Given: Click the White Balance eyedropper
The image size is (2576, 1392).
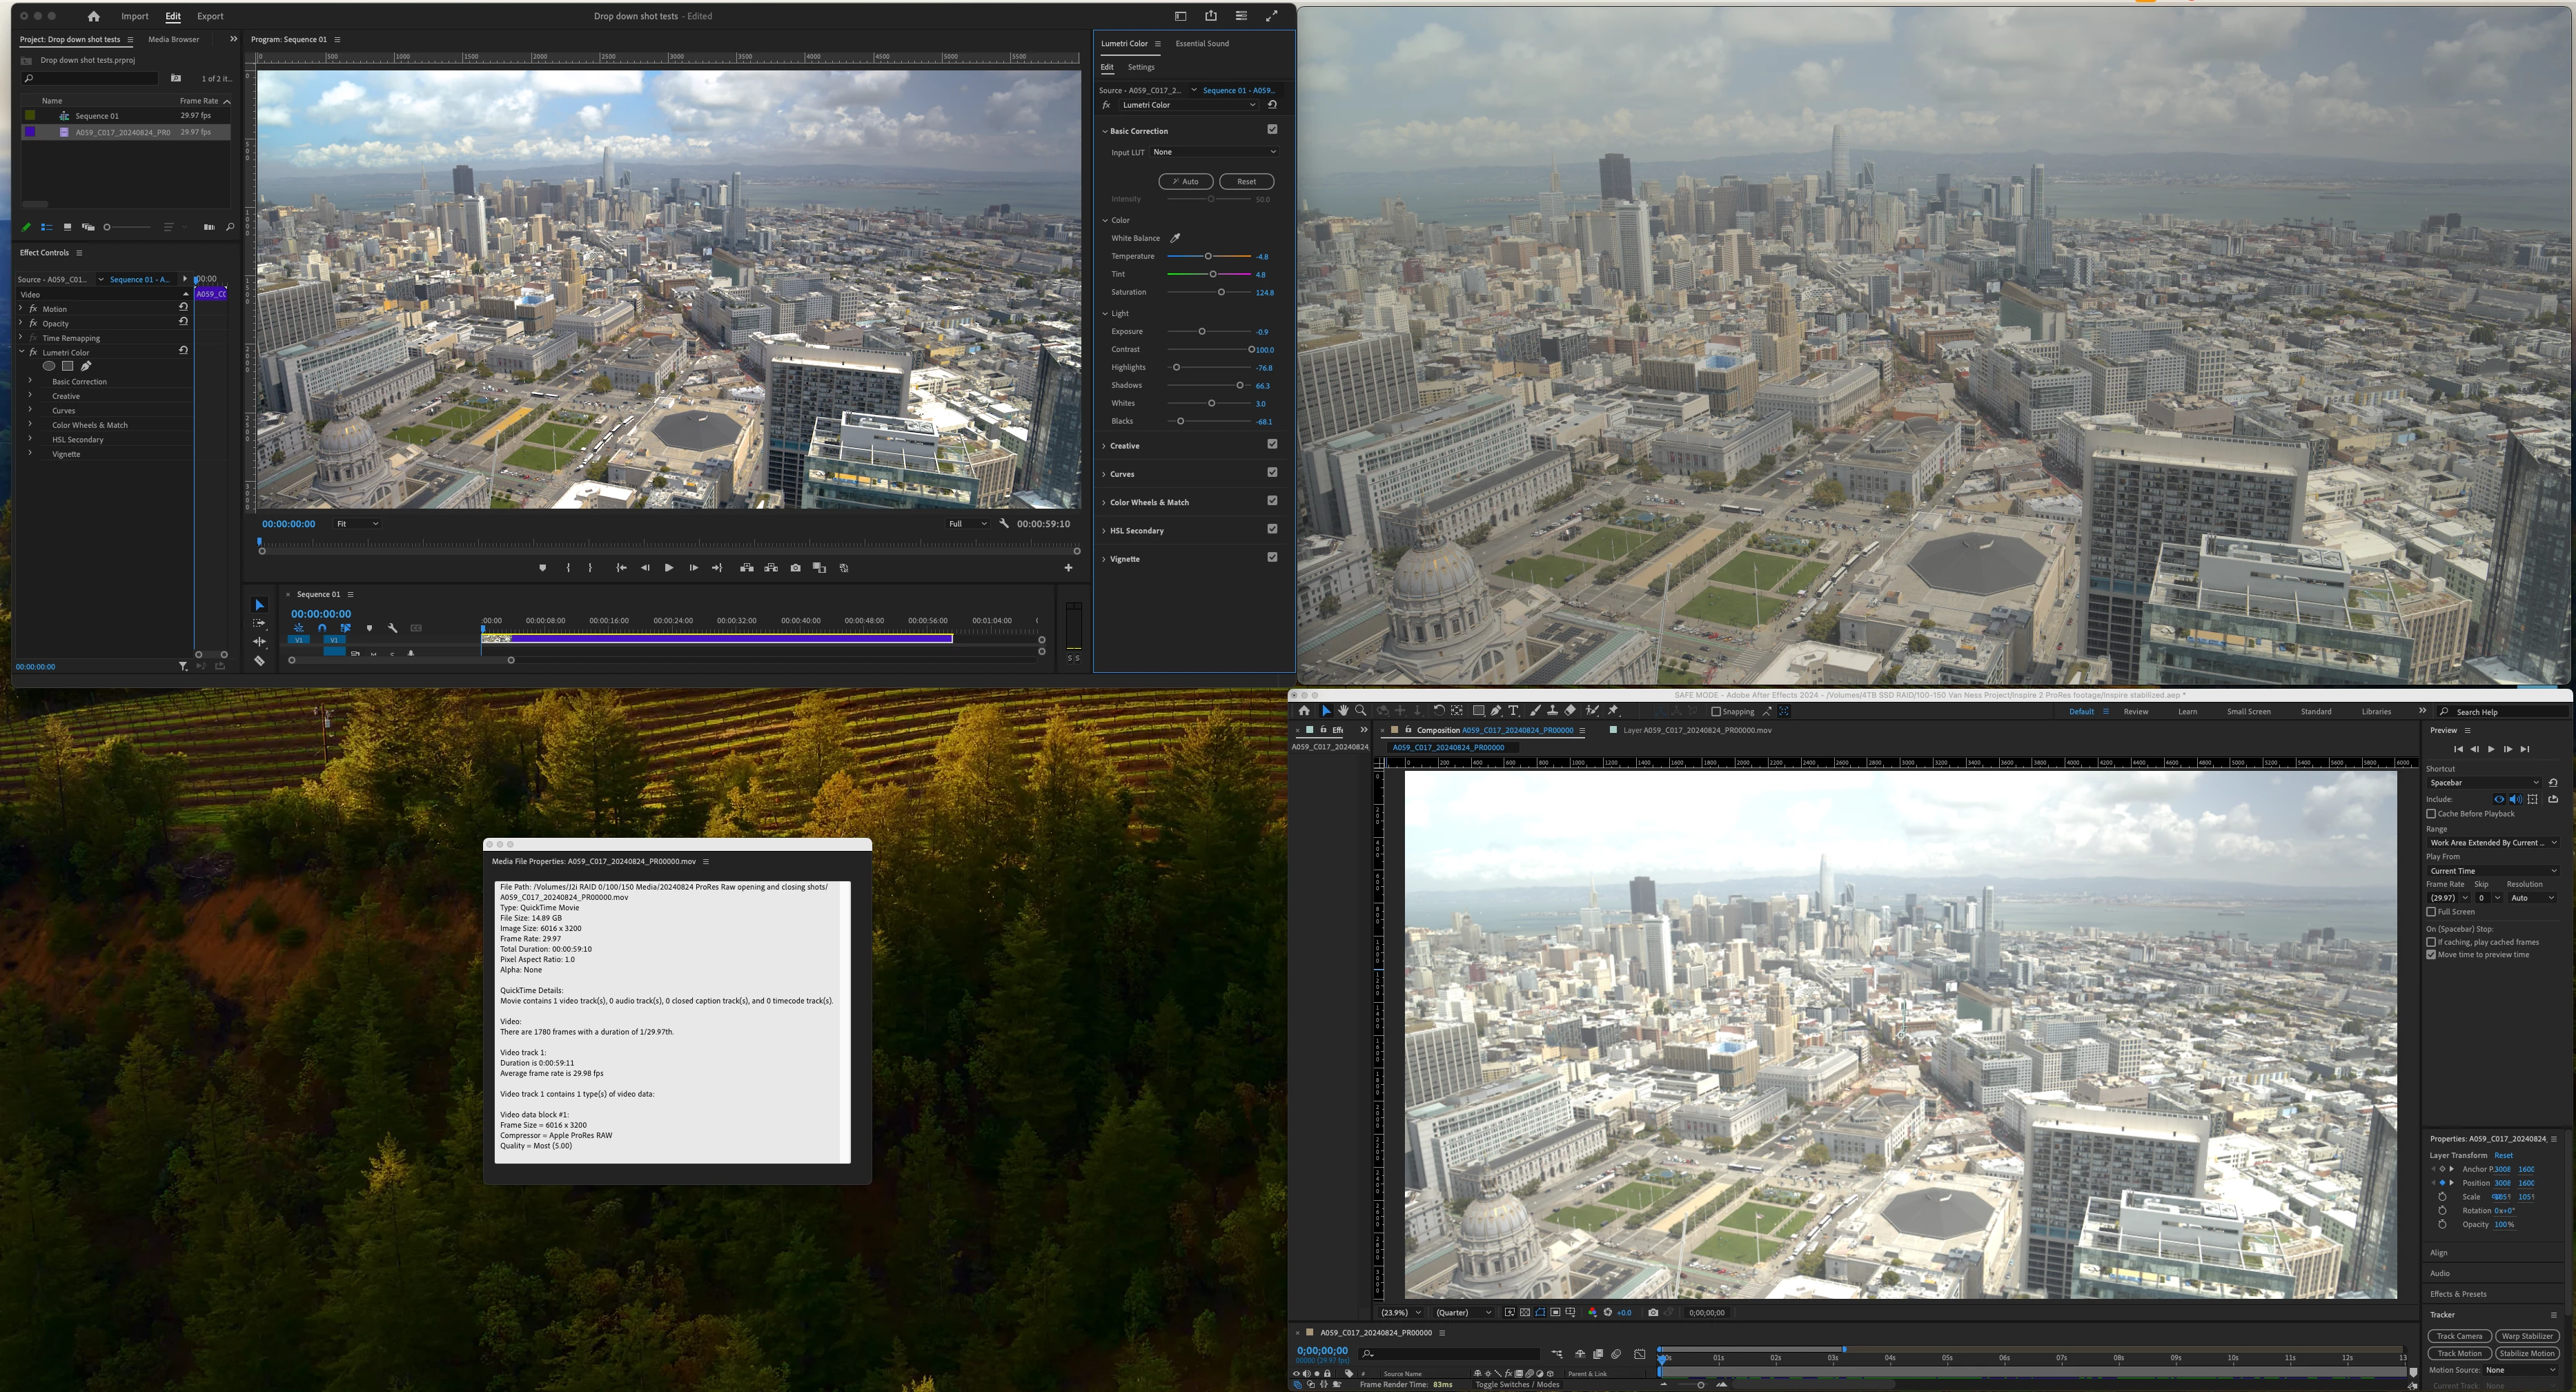Looking at the screenshot, I should click(x=1175, y=238).
